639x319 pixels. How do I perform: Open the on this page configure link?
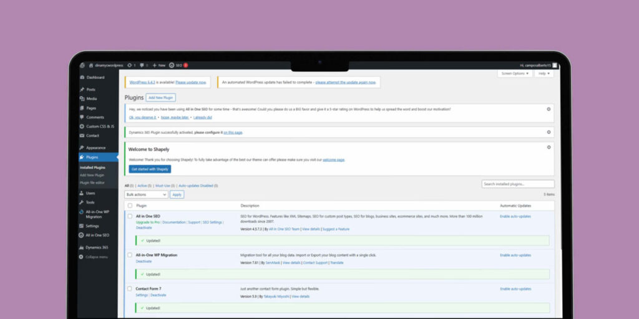233,133
